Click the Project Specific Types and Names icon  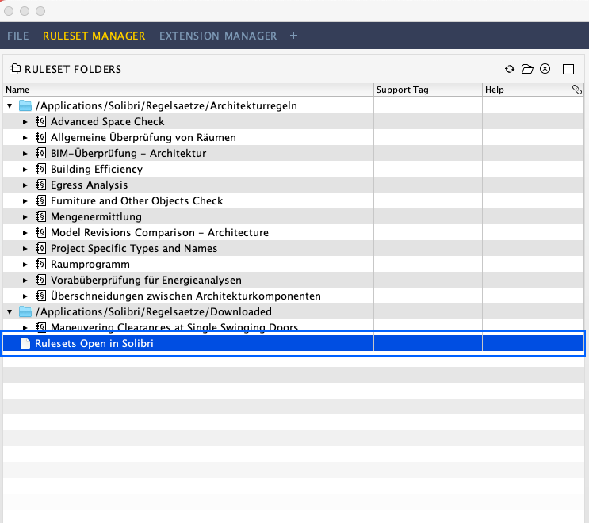tap(41, 248)
